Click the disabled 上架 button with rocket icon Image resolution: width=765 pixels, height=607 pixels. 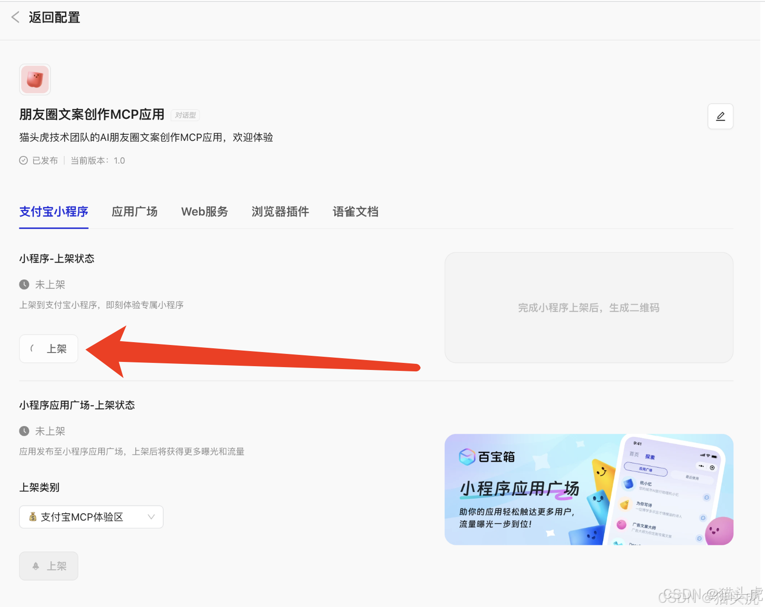(49, 566)
